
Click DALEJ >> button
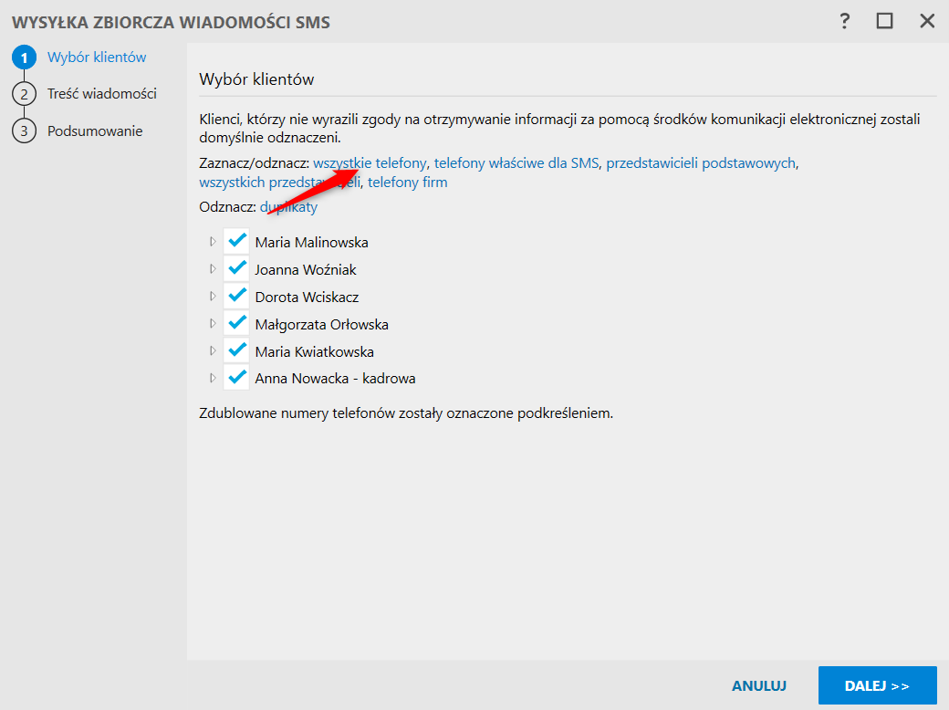[x=877, y=685]
